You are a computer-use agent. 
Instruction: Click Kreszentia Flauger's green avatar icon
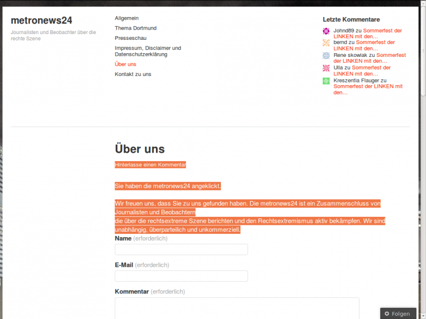pos(326,81)
